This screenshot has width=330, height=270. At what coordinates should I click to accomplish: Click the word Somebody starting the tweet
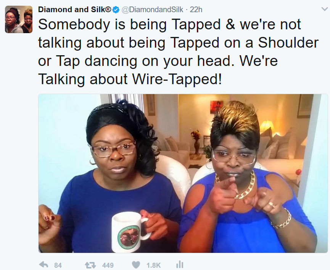(x=74, y=25)
